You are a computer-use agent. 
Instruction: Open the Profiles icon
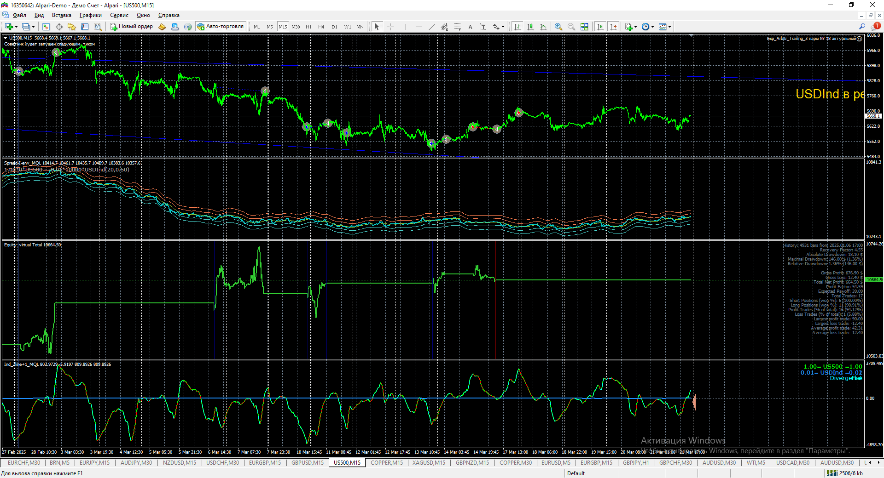click(x=26, y=27)
